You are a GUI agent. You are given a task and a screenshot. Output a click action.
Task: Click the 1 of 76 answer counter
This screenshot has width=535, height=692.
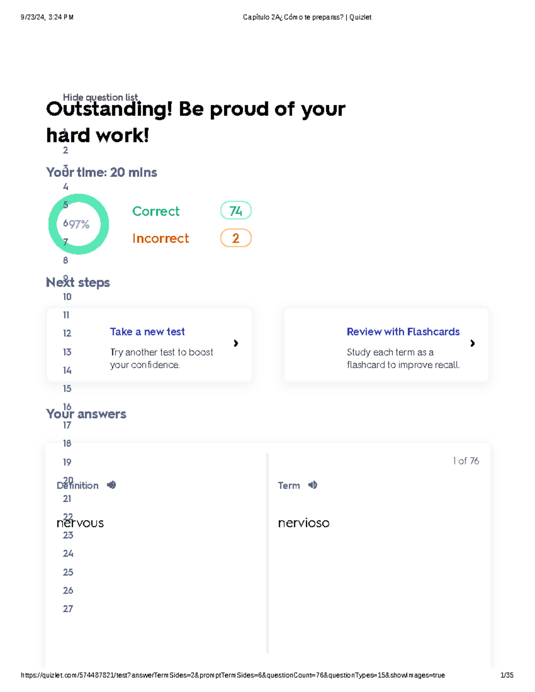click(465, 461)
